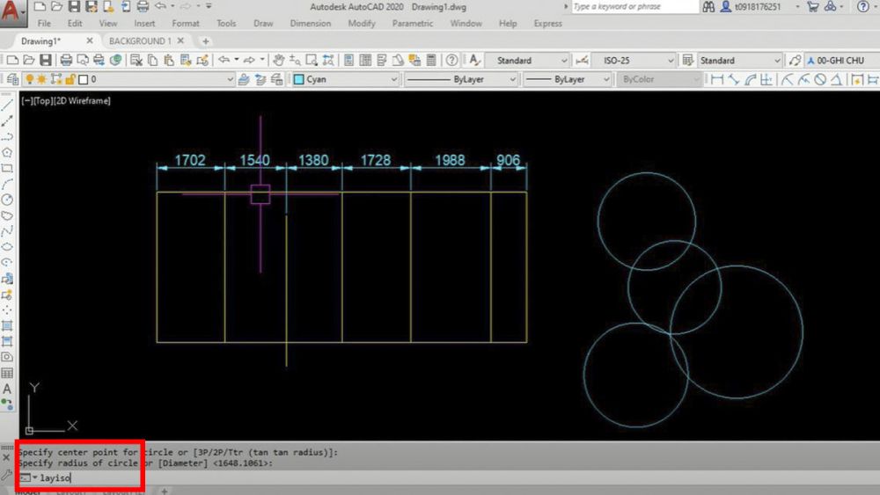
Task: Open the Standard text style dropdown
Action: pyautogui.click(x=564, y=61)
